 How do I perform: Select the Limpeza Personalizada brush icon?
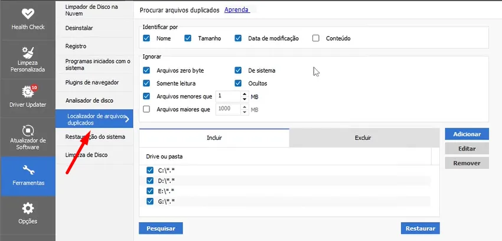point(28,53)
